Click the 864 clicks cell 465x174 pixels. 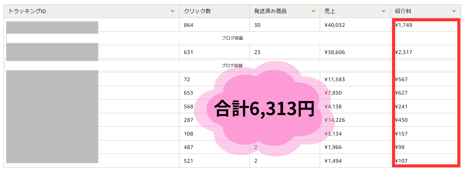[x=189, y=25]
